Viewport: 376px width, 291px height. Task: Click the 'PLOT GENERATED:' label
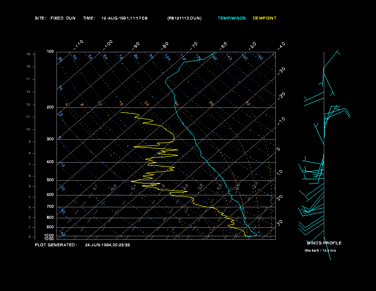point(56,245)
